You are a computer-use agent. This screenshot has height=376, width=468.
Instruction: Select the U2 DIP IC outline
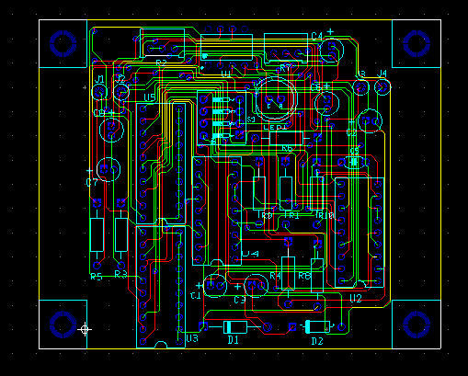click(360, 233)
